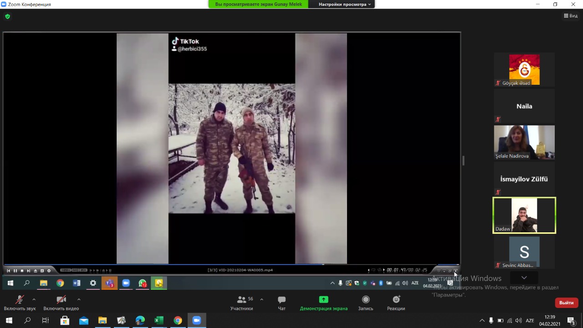Screen dimensions: 583x328
Task: Open Microsoft Edge on local taskbar
Action: (x=140, y=320)
